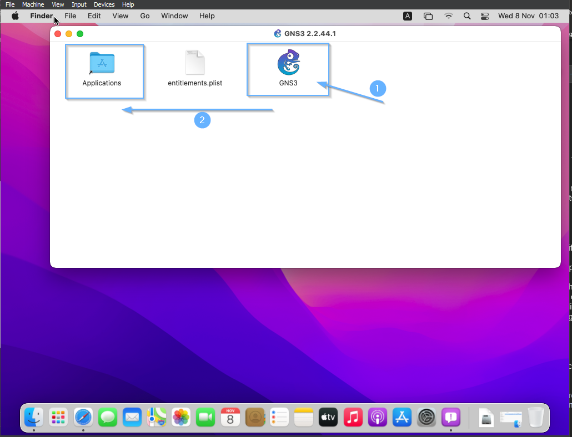The width and height of the screenshot is (572, 437).
Task: Open the Trash in the Dock
Action: pos(536,416)
